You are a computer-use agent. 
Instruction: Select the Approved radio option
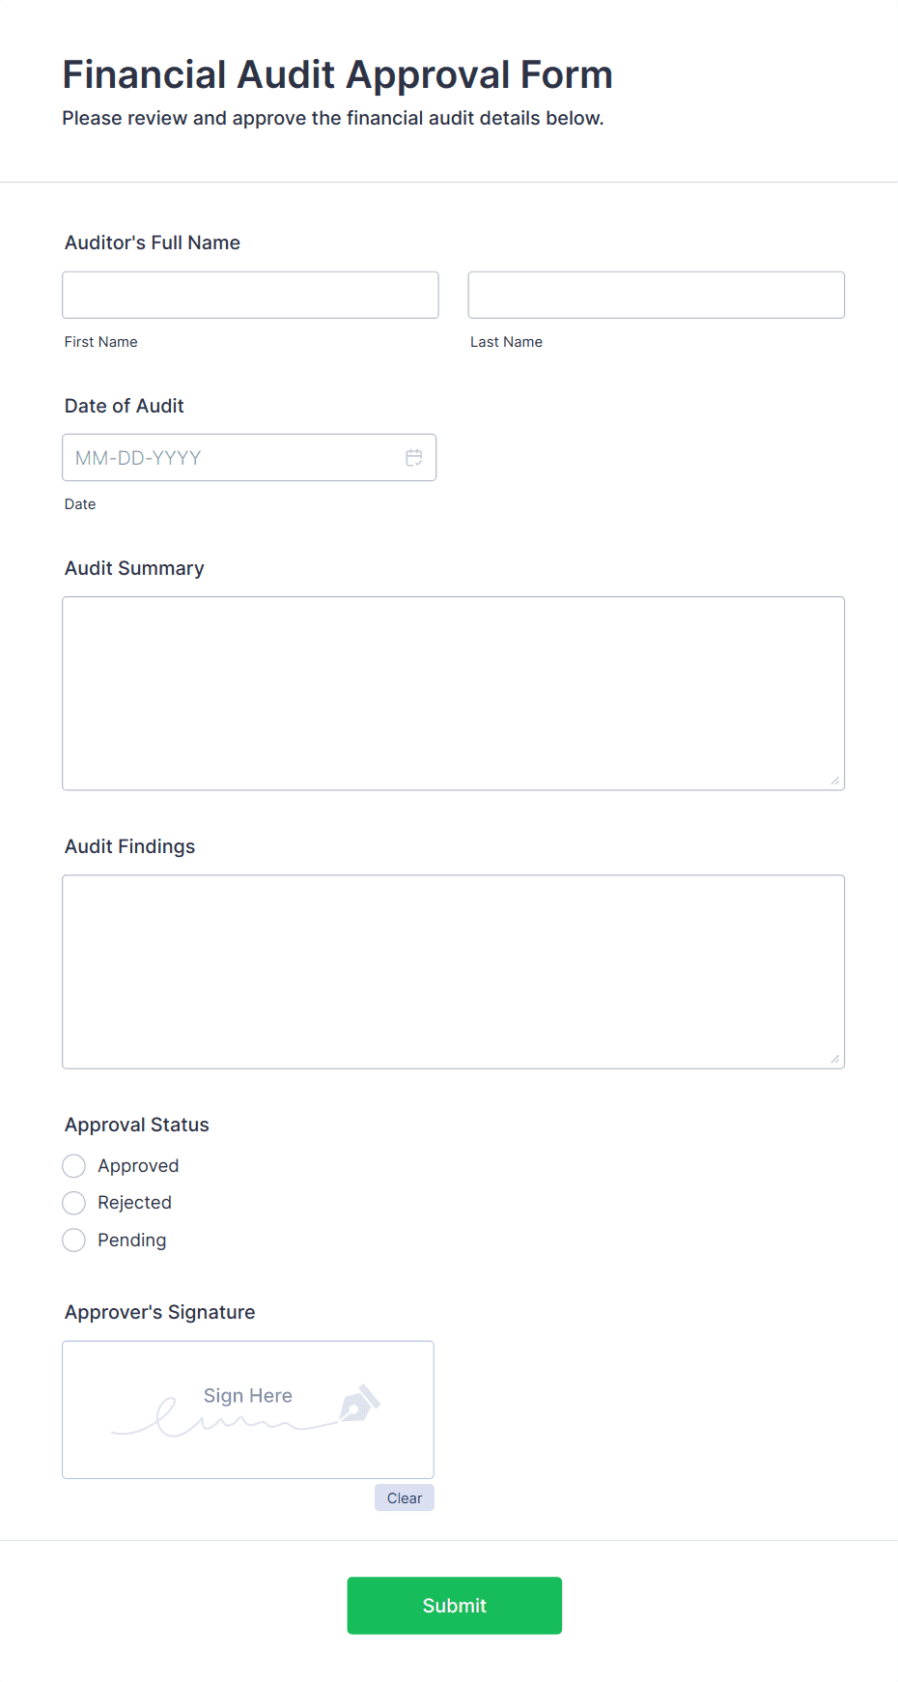coord(74,1166)
